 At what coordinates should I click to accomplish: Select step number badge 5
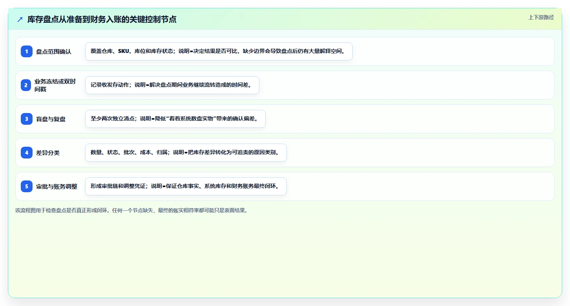(x=27, y=186)
